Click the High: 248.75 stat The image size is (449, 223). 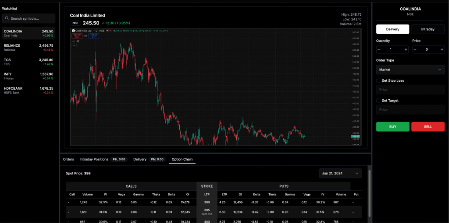tap(351, 14)
